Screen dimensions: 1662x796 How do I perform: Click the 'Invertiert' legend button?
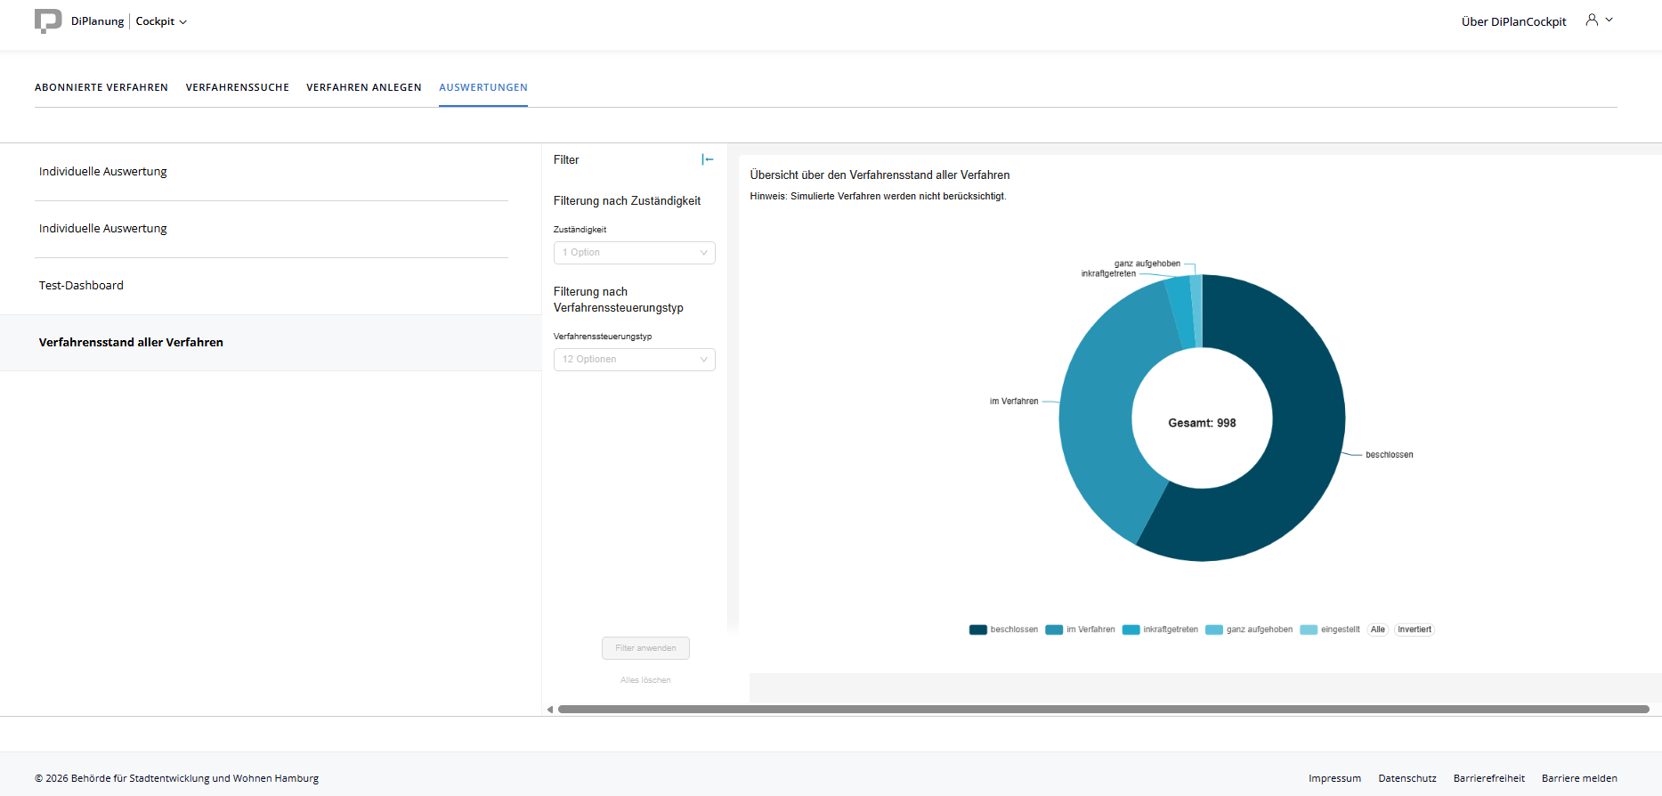(1414, 629)
